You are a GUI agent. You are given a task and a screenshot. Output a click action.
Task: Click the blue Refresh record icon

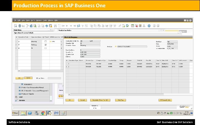tap(79, 26)
